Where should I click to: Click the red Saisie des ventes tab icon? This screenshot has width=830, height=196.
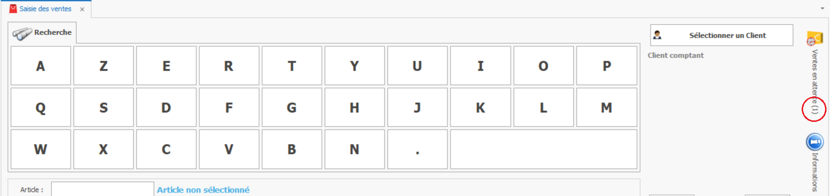[x=13, y=8]
